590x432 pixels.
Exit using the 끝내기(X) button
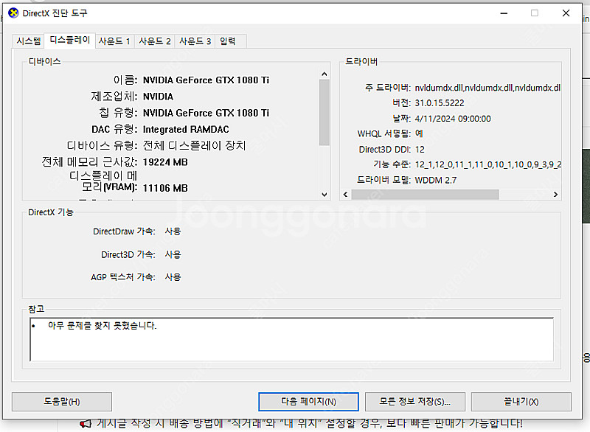[521, 402]
